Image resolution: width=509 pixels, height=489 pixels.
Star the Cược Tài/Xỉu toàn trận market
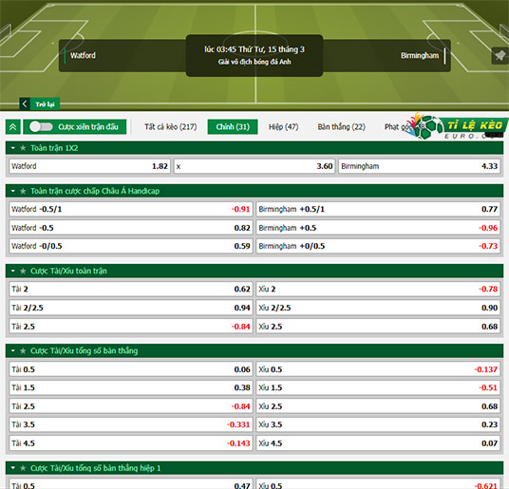point(23,271)
